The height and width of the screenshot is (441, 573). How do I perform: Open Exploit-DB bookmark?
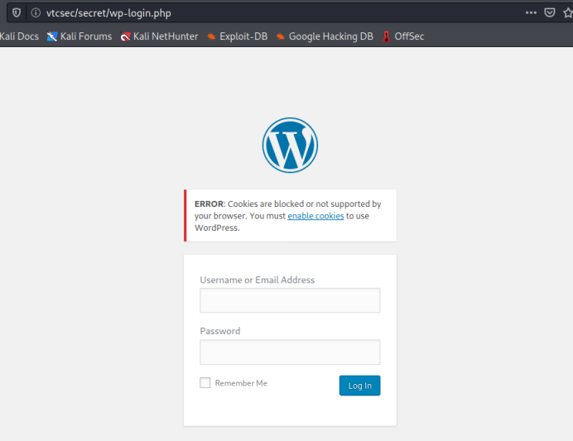(237, 36)
